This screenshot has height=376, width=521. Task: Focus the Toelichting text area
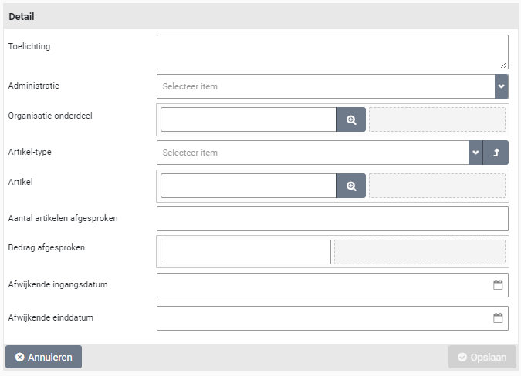(332, 52)
